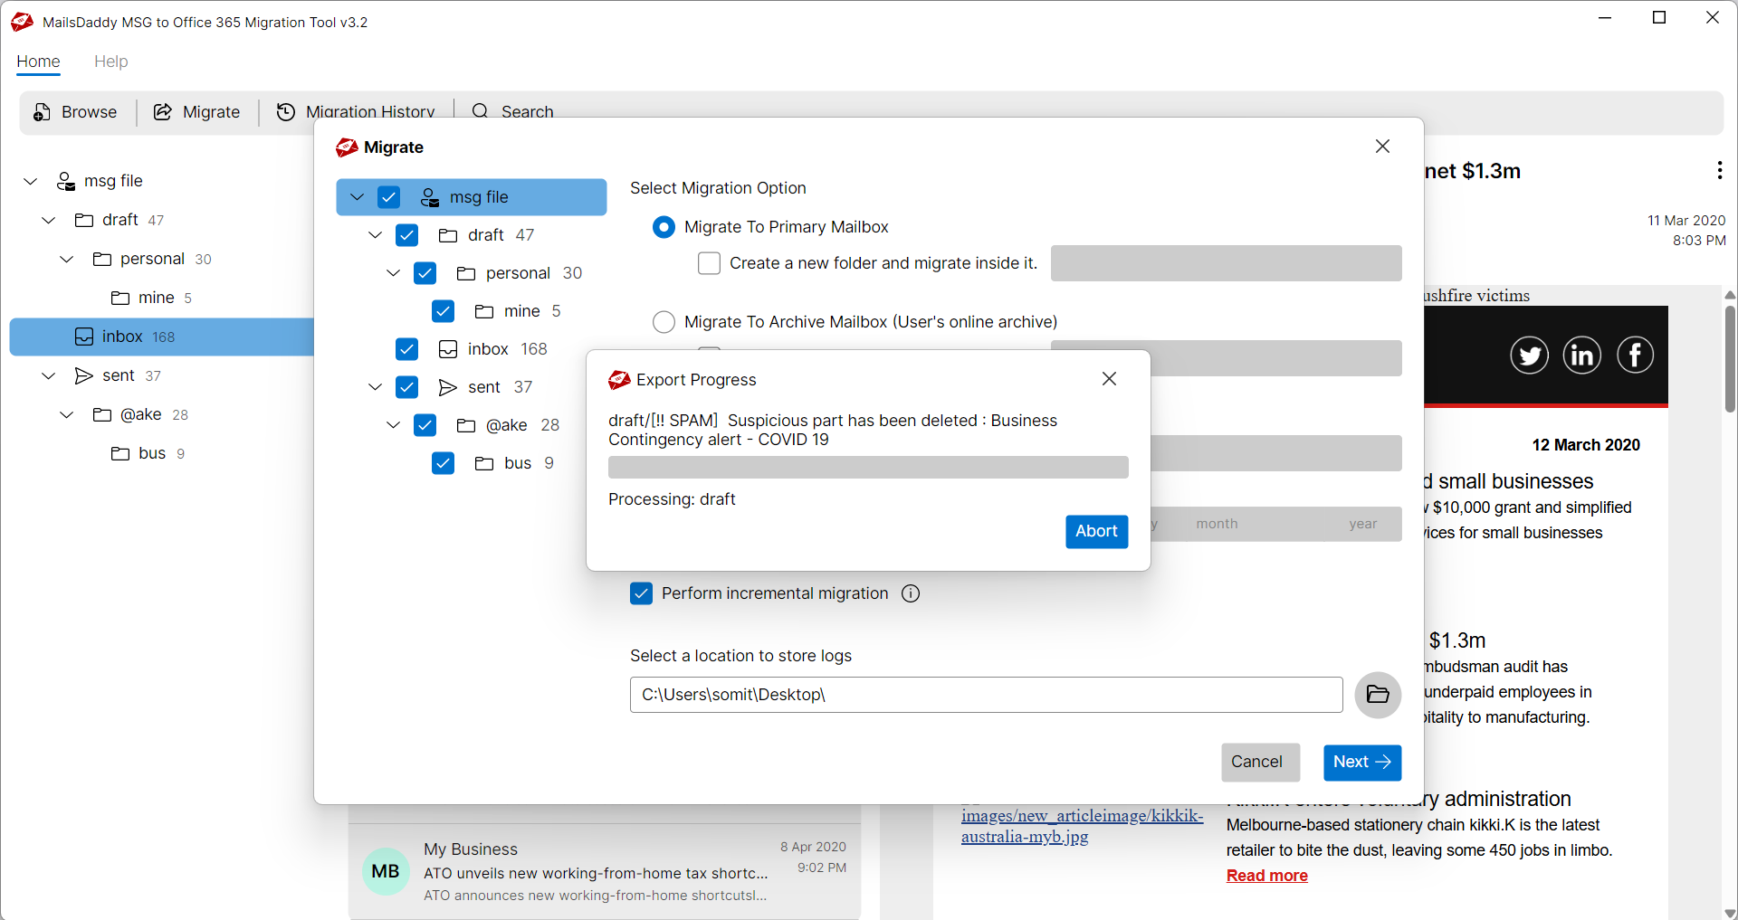
Task: Open the three-dot menu in the email preview
Action: [x=1719, y=170]
